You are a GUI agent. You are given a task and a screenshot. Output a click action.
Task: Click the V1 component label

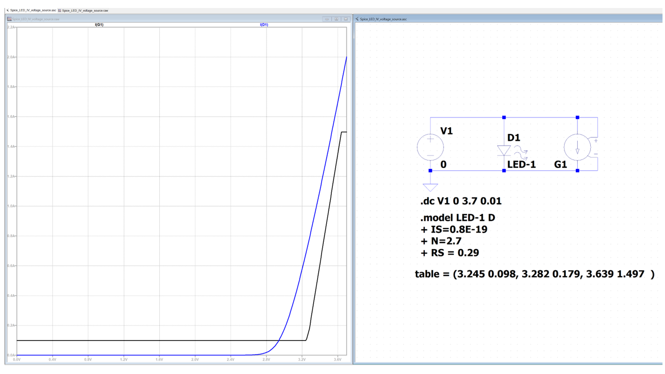pyautogui.click(x=447, y=131)
